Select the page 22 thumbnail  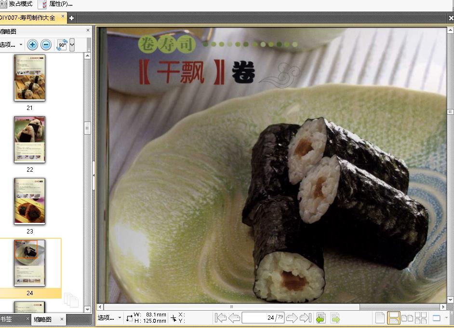(x=29, y=140)
